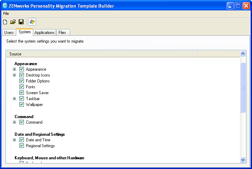Expand the Desktop Icons node
This screenshot has width=252, height=169.
pos(15,75)
